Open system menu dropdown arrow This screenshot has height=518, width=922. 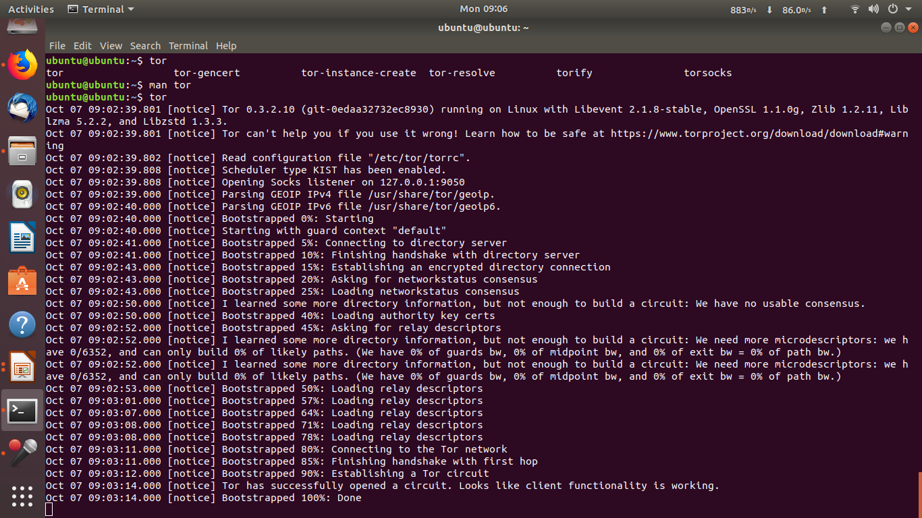pos(907,9)
